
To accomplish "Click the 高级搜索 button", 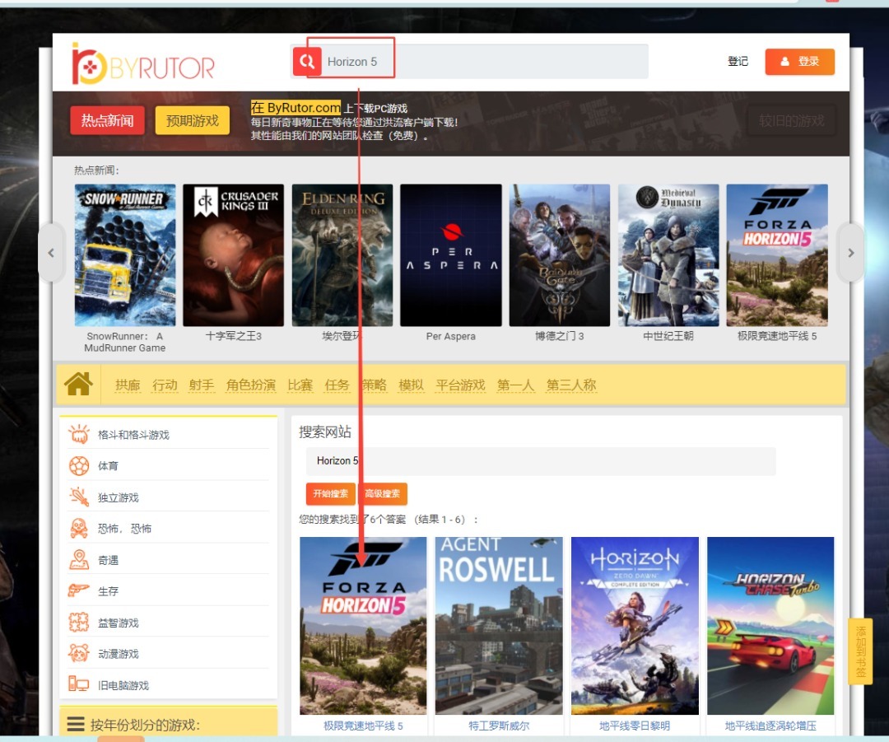I will [383, 494].
